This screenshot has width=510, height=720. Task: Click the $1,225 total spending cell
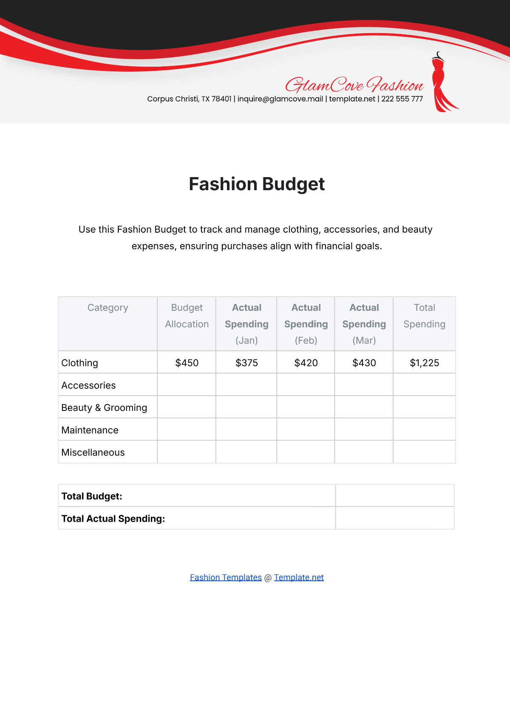pos(424,363)
